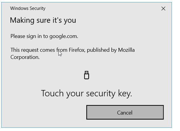The height and width of the screenshot is (131, 180).
Task: Click the word Firefox in the message
Action: click(x=77, y=50)
